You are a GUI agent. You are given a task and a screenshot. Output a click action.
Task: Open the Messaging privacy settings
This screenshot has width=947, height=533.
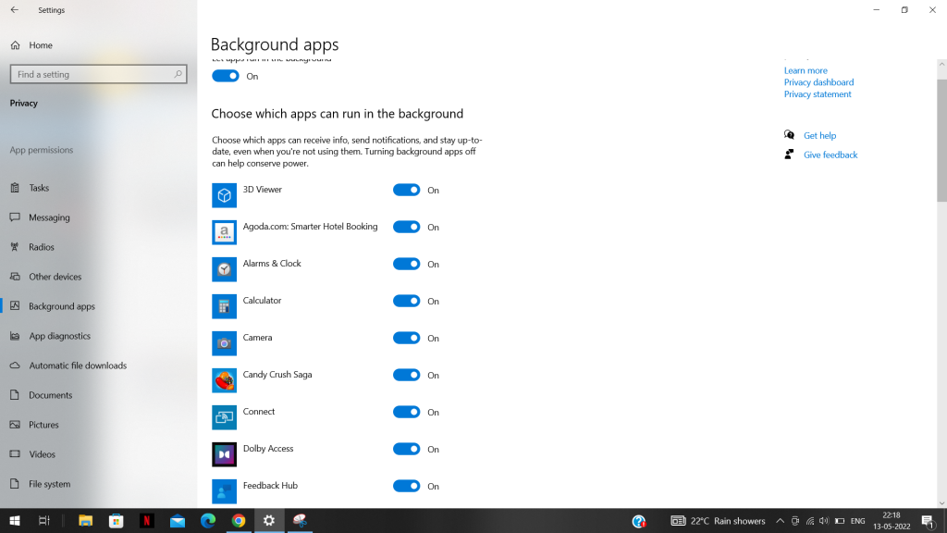click(x=49, y=217)
